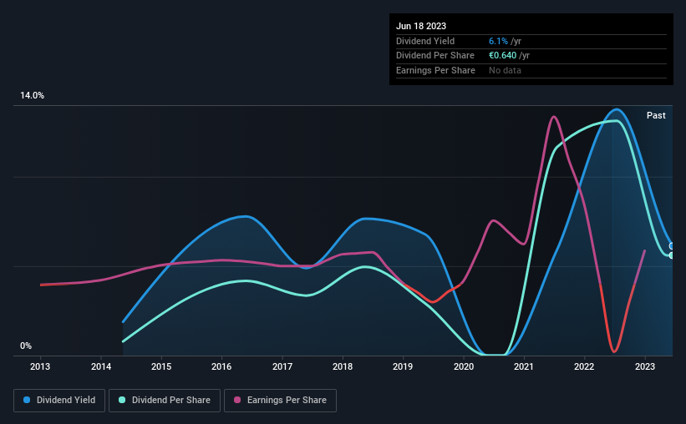
Task: Toggle the Earnings Per Share legend button
Action: (x=280, y=401)
